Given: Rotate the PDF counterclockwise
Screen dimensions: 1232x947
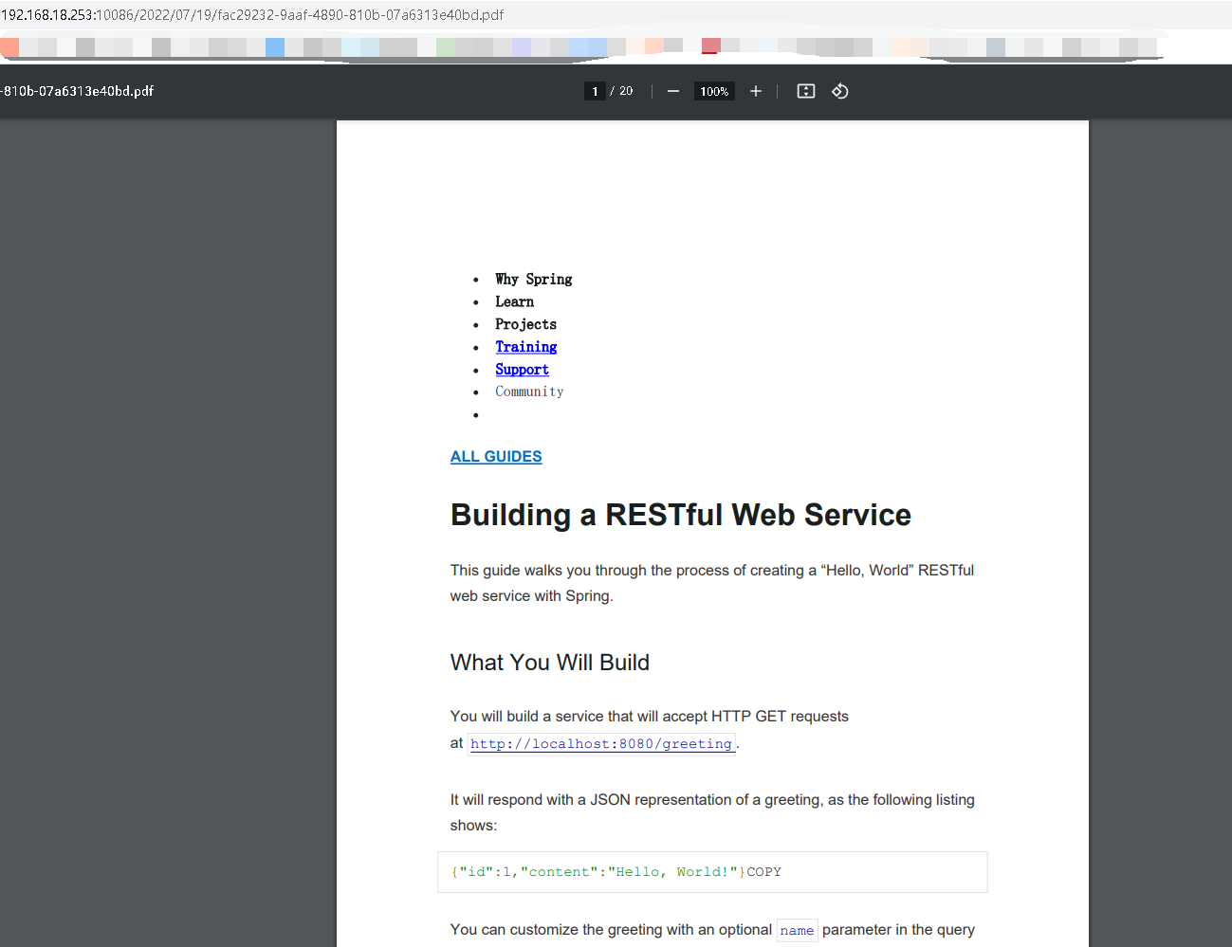Looking at the screenshot, I should point(840,91).
